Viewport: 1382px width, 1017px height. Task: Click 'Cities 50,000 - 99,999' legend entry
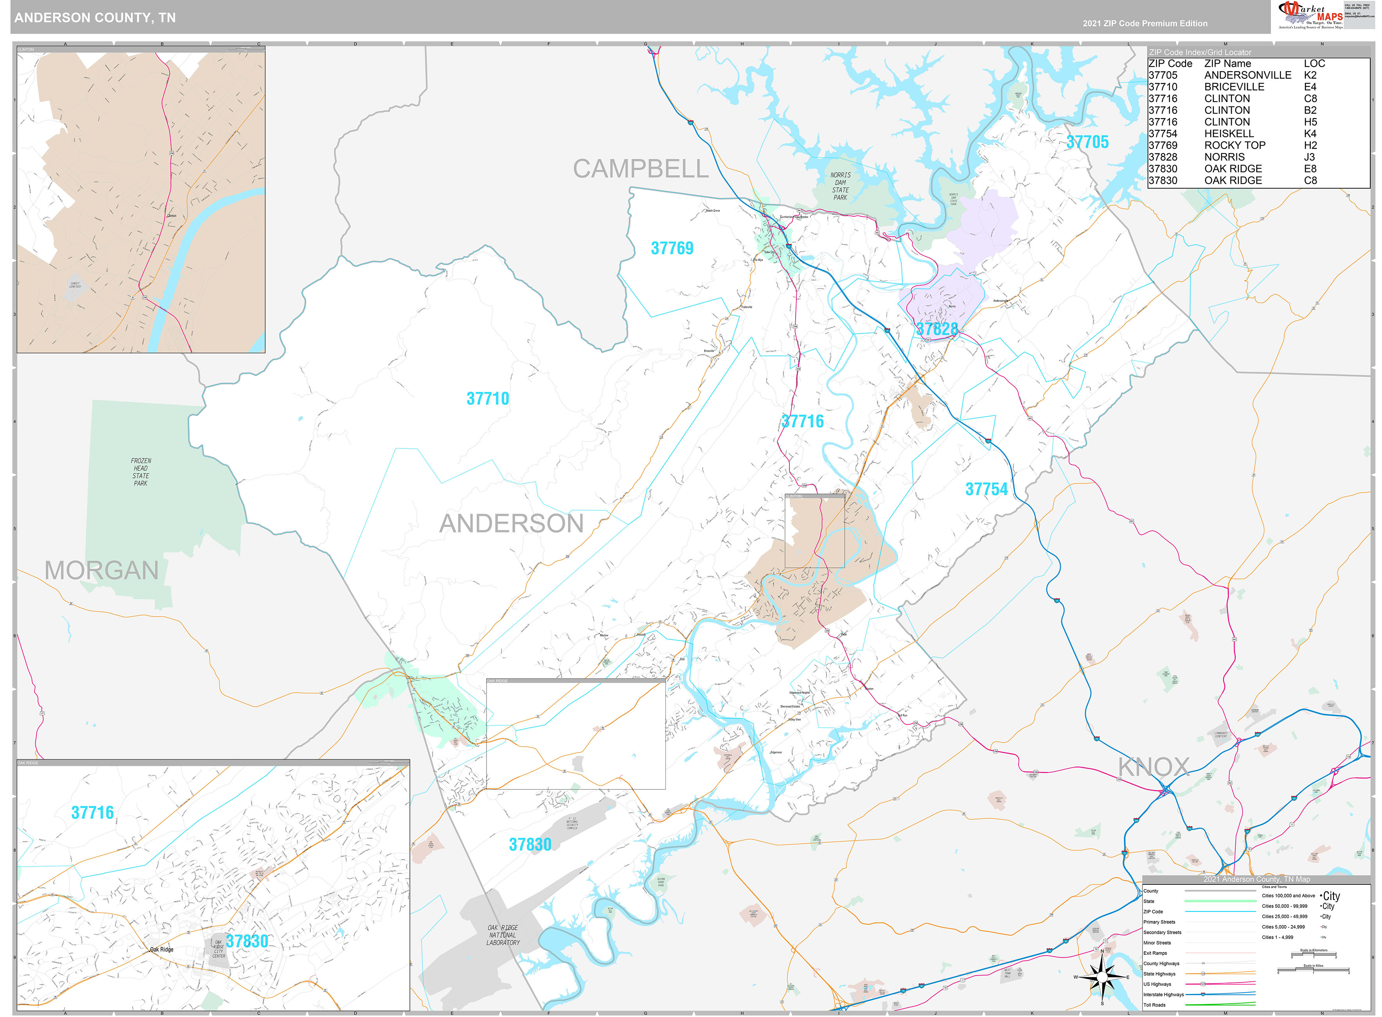1285,906
